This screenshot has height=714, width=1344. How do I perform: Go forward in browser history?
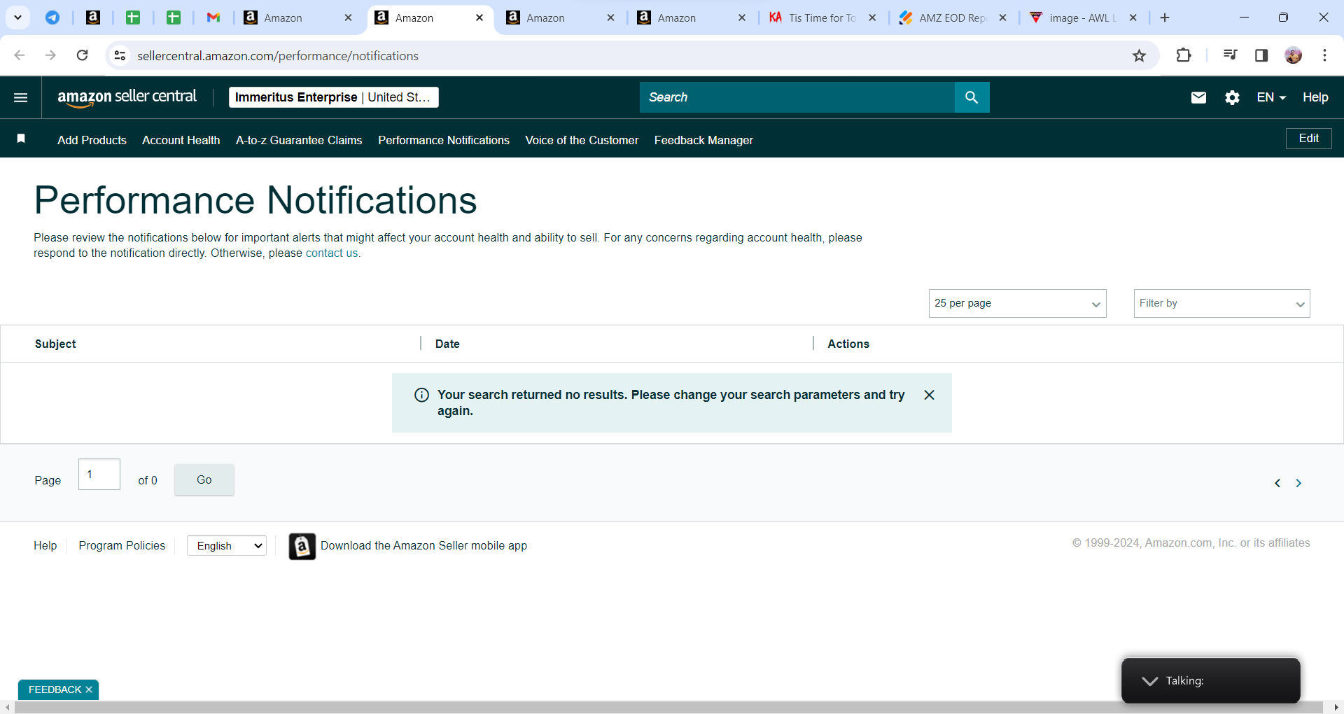tap(50, 55)
